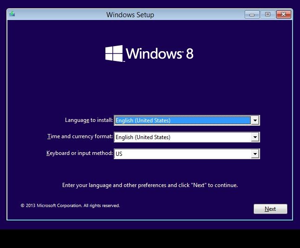Maximize the Windows Setup window

click(x=267, y=14)
